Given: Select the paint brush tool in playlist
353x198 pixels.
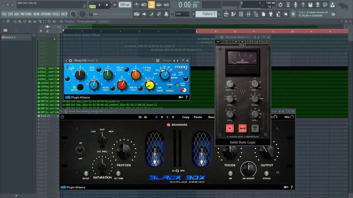Looking at the screenshot, I should pyautogui.click(x=20, y=21).
